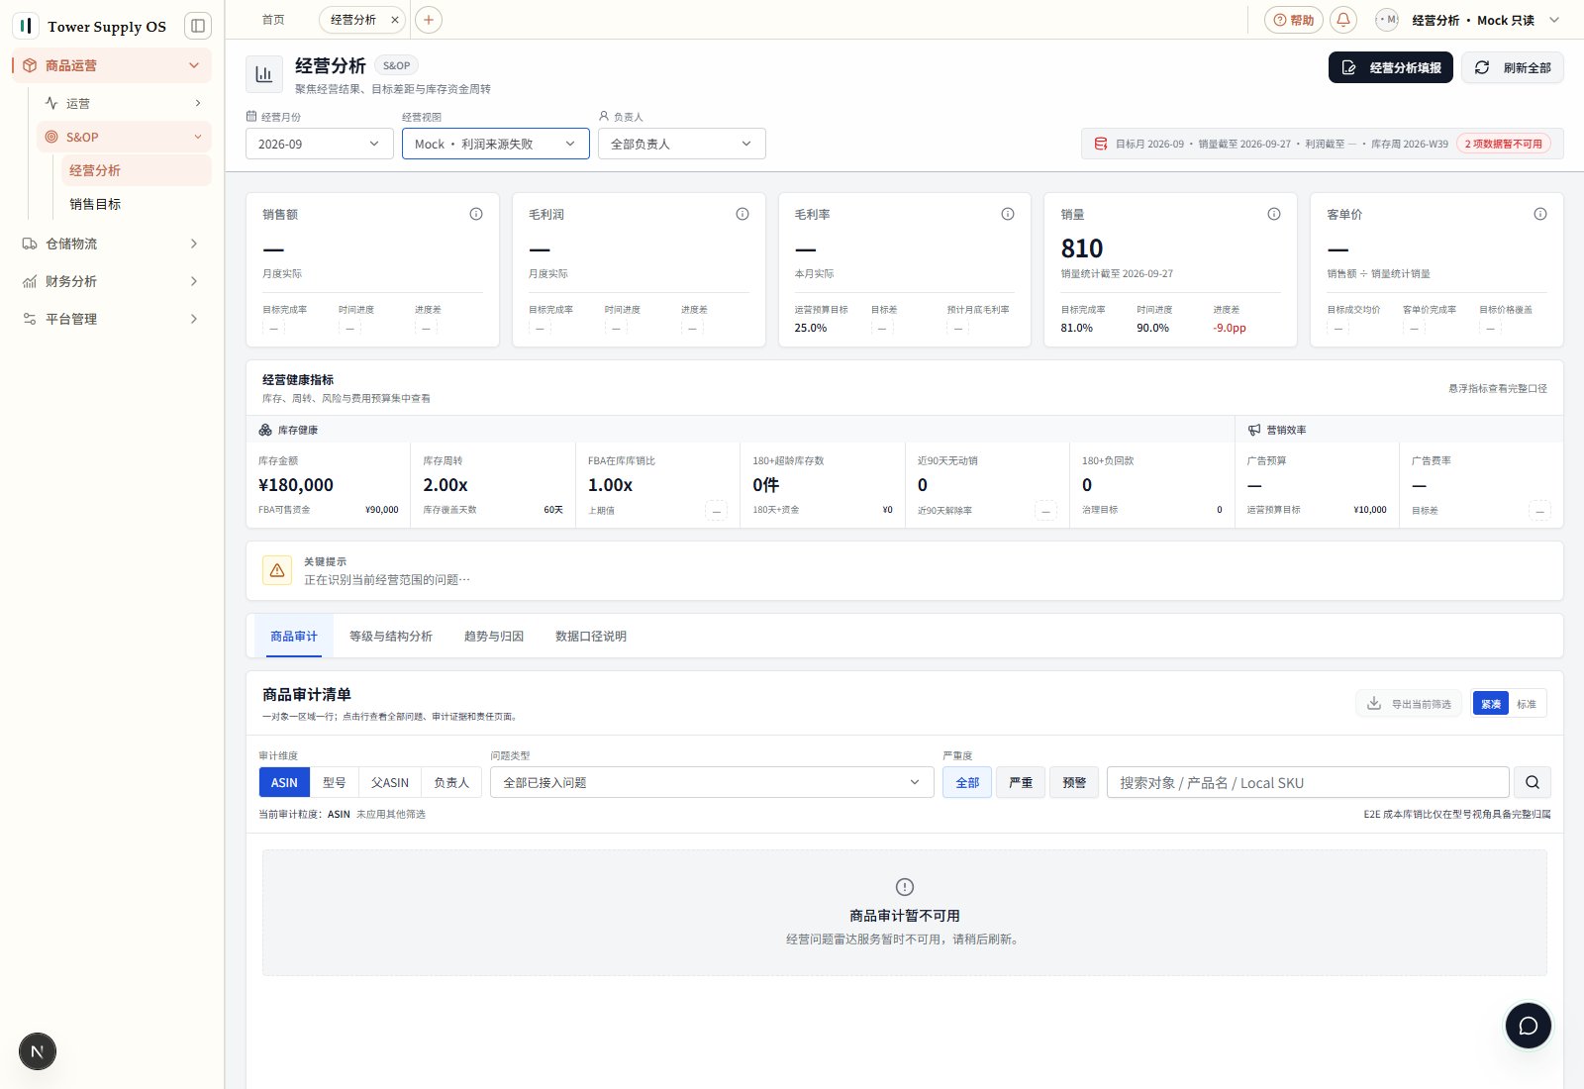This screenshot has width=1584, height=1089.
Task: Open the notifications bell
Action: [1343, 20]
